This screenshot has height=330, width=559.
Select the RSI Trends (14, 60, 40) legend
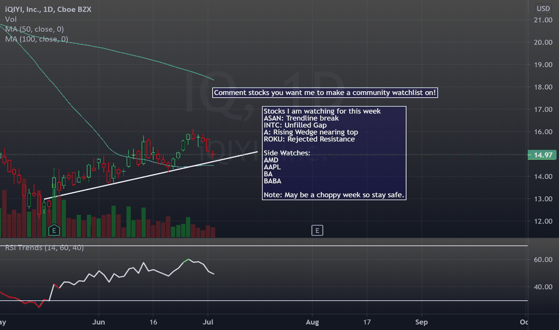point(44,248)
